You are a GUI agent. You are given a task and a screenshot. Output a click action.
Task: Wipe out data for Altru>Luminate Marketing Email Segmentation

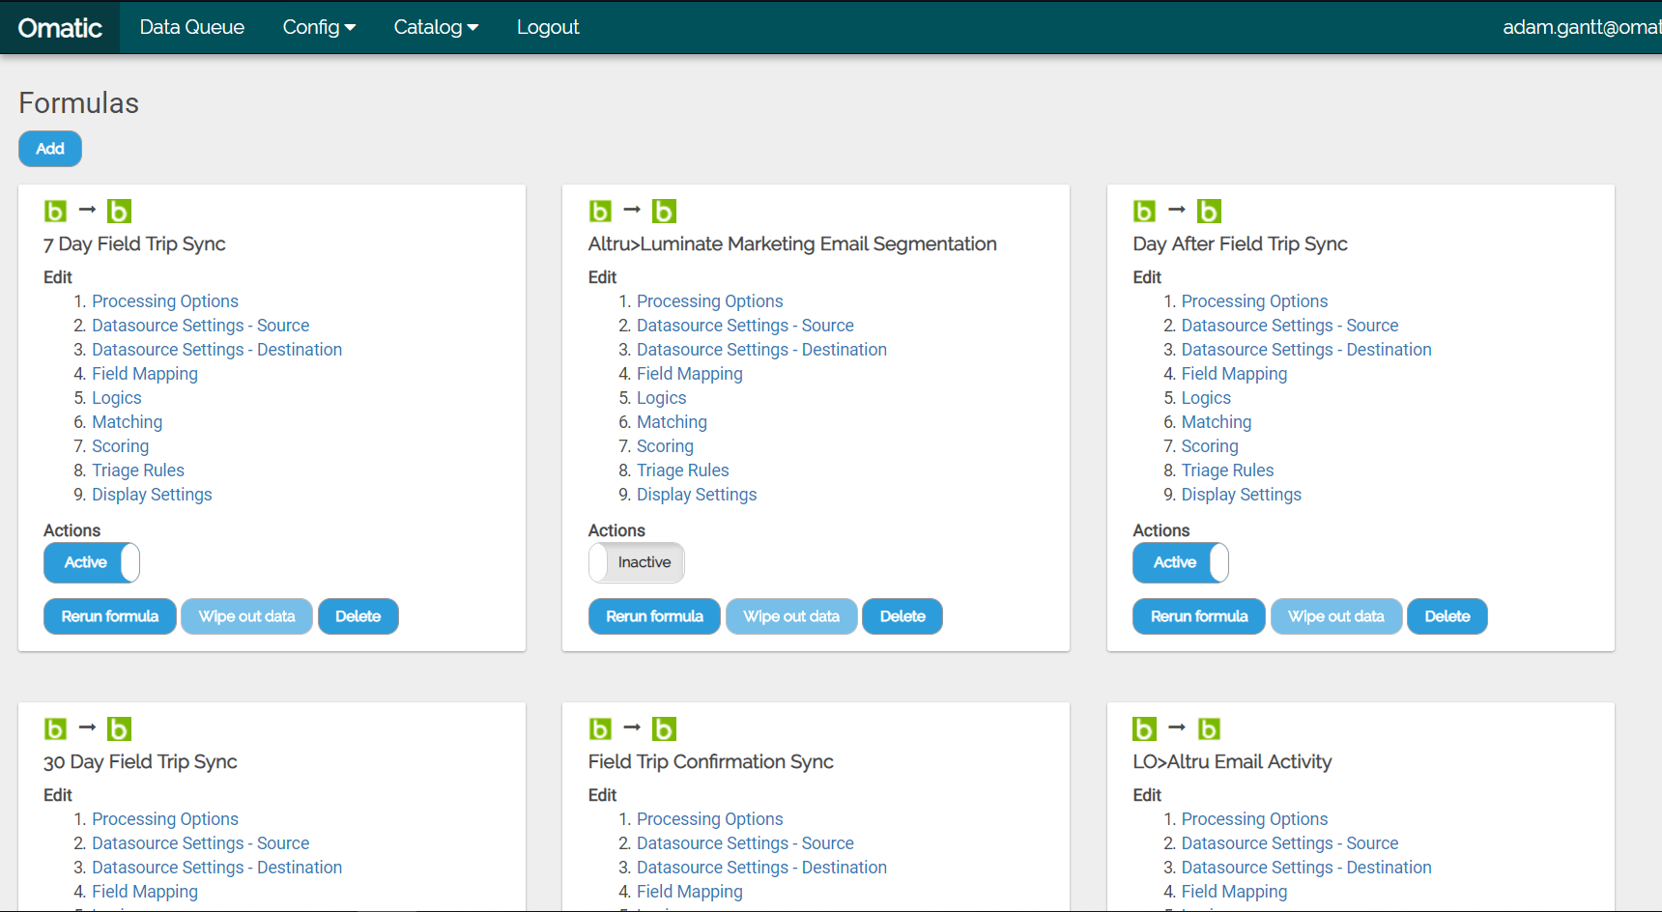[791, 616]
